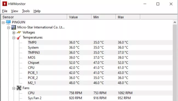Click the 47.0 °C Chipset min value
This screenshot has width=178, height=101.
click(99, 63)
